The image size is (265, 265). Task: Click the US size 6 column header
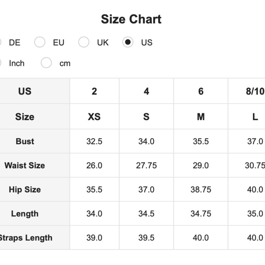click(x=201, y=91)
